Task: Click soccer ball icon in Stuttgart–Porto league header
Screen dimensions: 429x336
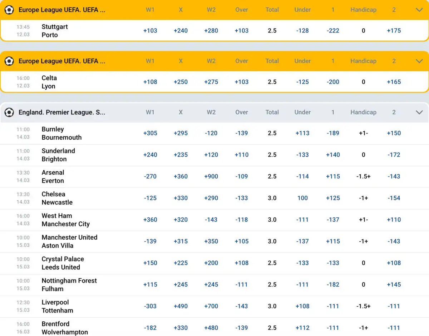Action: [9, 10]
